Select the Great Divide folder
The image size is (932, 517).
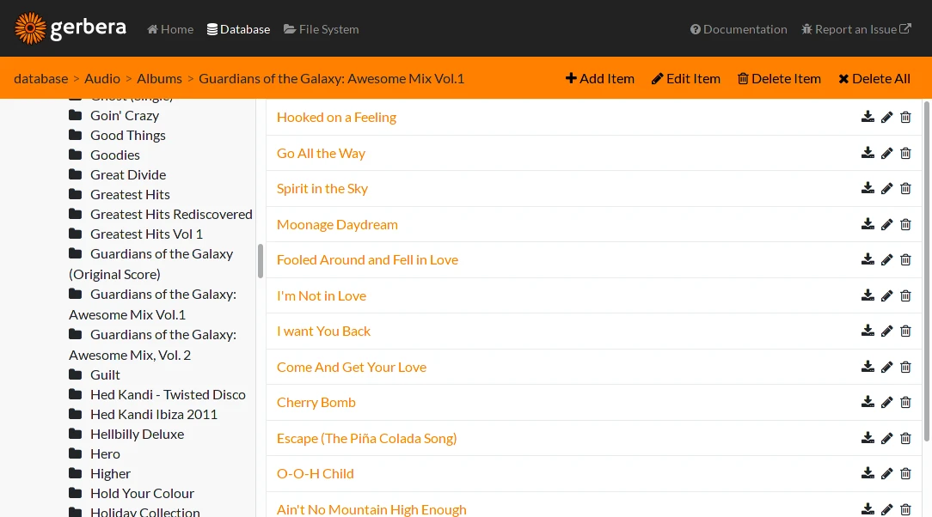117,174
